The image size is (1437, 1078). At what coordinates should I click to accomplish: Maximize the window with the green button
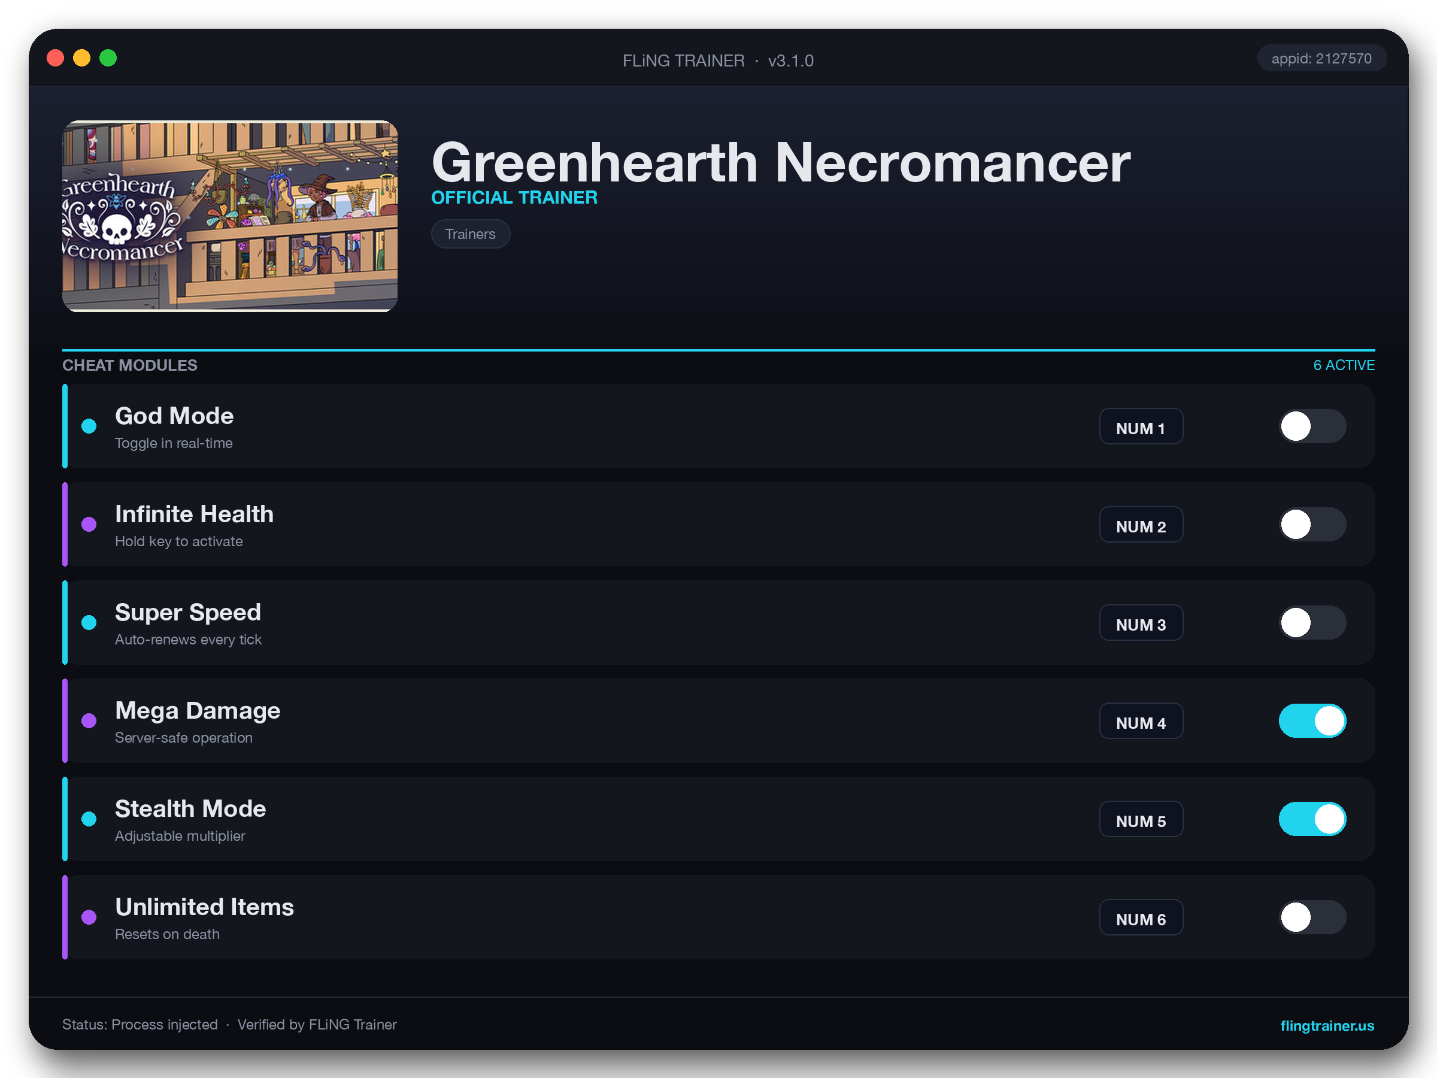pyautogui.click(x=108, y=59)
